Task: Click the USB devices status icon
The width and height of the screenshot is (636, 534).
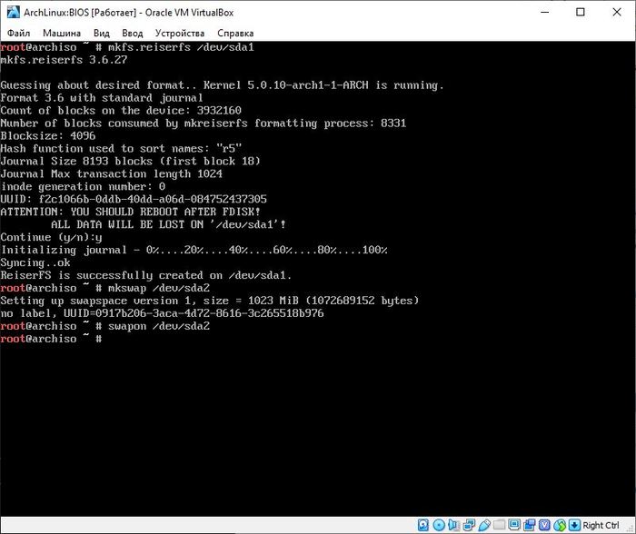Action: [484, 525]
